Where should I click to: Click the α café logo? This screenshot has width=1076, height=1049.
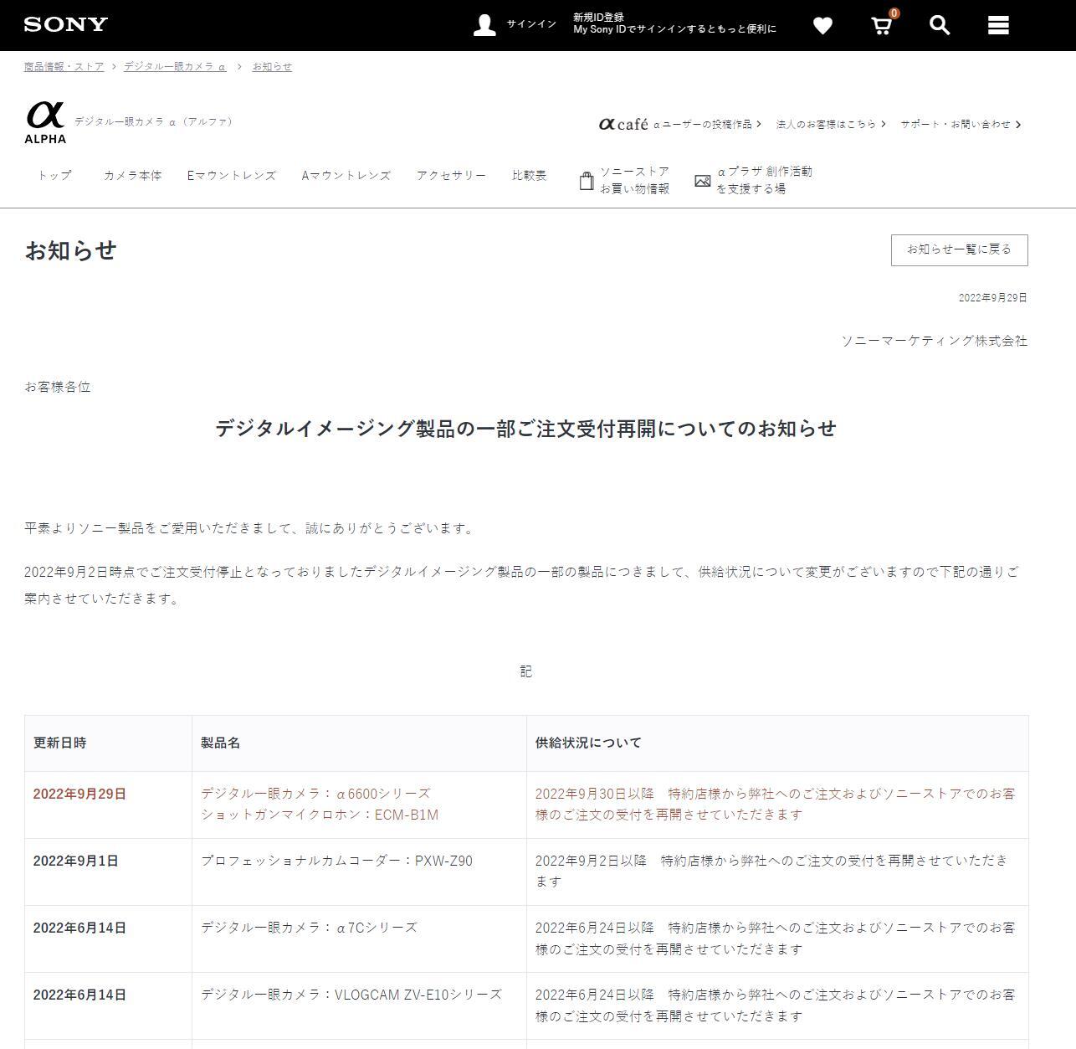point(623,124)
